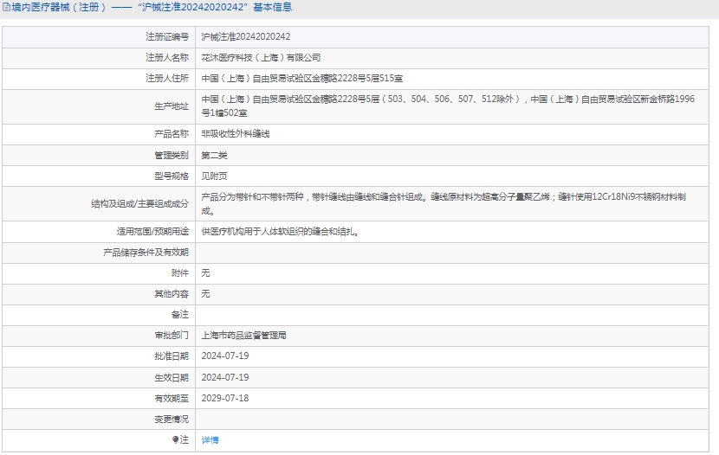
Task: Click the 生效日期 label cell
Action: [x=171, y=377]
